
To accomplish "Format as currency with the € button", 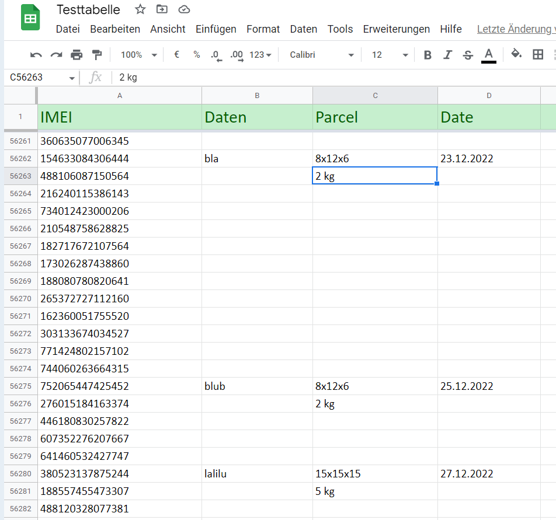I will 176,55.
